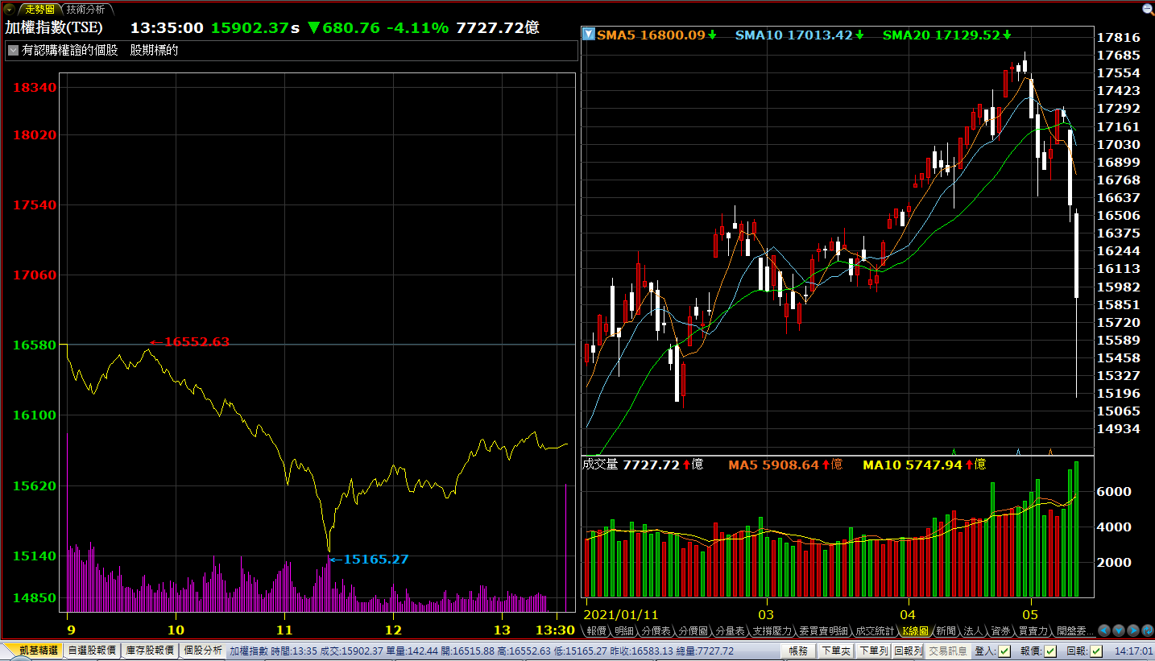The image size is (1155, 661).
Task: Click the MA5 5908.64 volume label
Action: click(785, 465)
